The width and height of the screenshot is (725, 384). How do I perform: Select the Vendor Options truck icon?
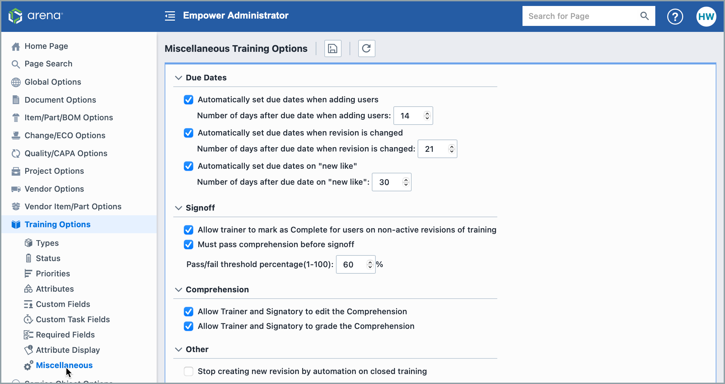(16, 189)
